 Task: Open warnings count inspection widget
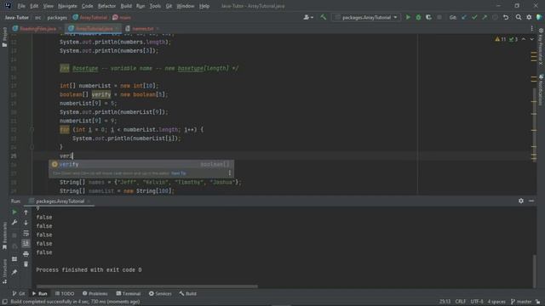501,39
